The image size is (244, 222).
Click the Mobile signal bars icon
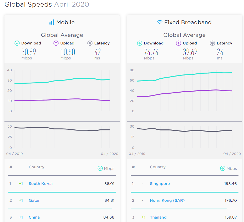click(x=52, y=22)
